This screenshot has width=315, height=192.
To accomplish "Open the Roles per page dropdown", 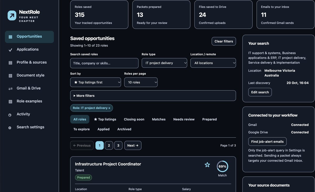I will click(141, 82).
